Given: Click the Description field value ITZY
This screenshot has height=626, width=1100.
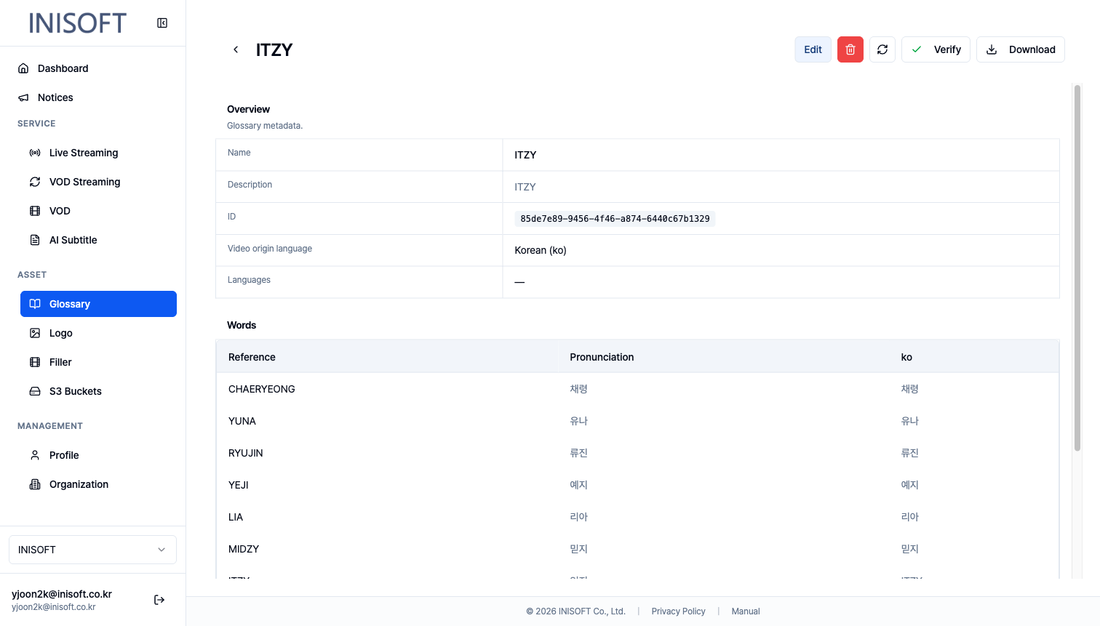Looking at the screenshot, I should point(525,187).
